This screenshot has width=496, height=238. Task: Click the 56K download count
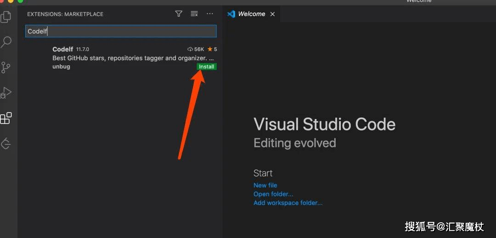point(196,49)
